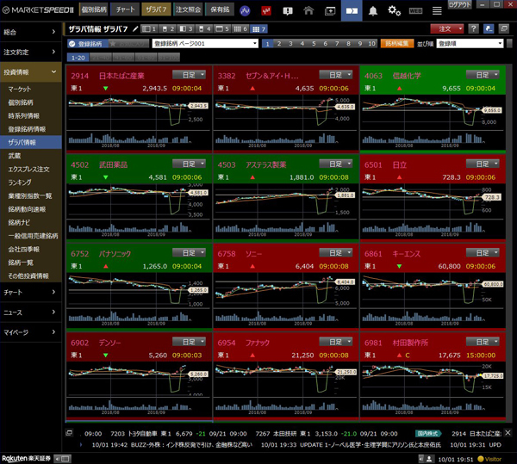This screenshot has width=517, height=464.
Task: Expand マイページ sidebar section
Action: pos(31,332)
